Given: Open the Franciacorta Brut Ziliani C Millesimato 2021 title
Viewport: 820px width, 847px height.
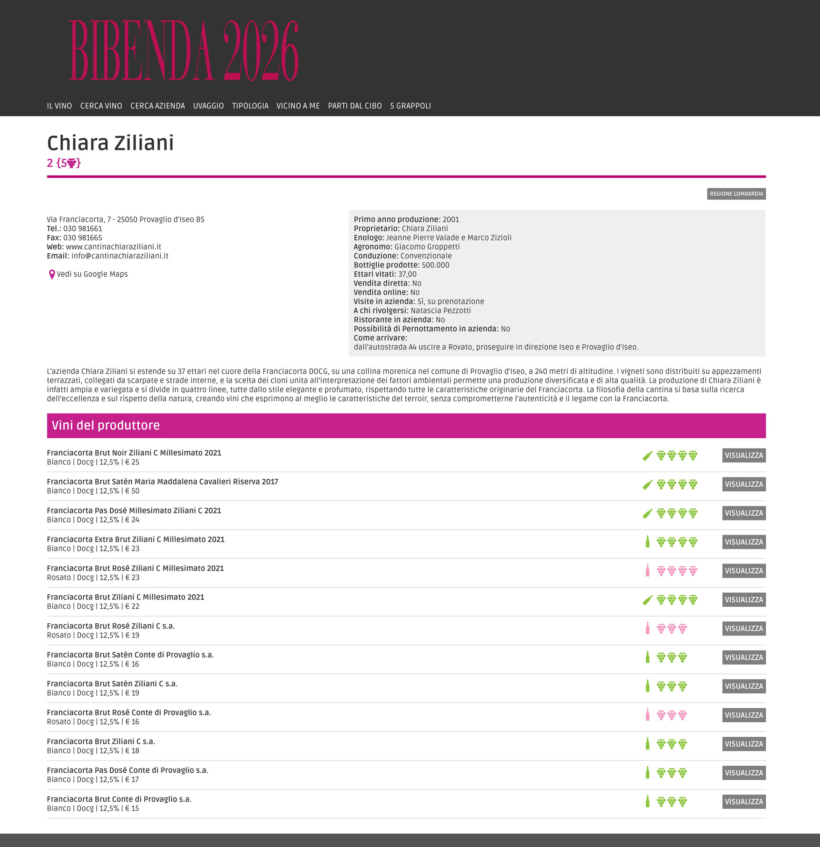Looking at the screenshot, I should tap(126, 597).
